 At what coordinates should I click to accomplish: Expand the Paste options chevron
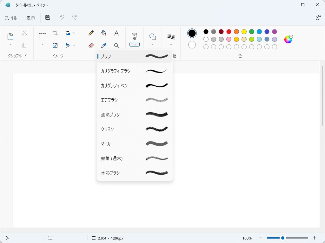[x=10, y=44]
